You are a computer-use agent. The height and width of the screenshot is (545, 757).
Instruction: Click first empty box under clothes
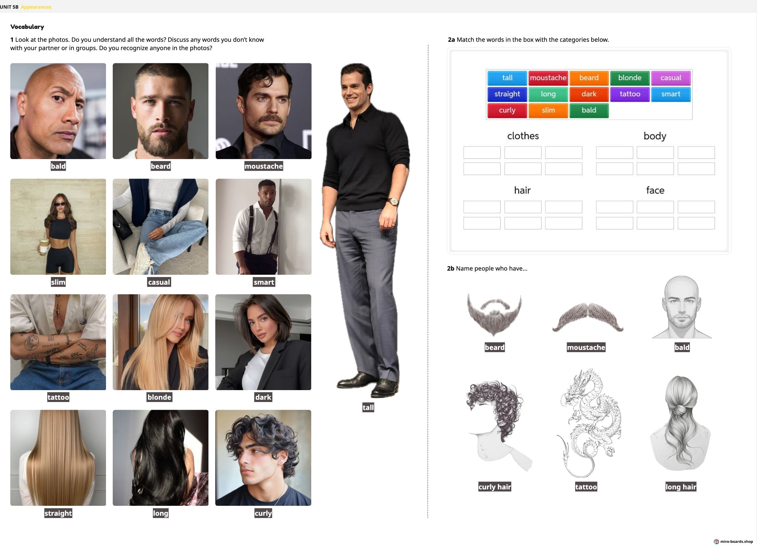point(482,153)
